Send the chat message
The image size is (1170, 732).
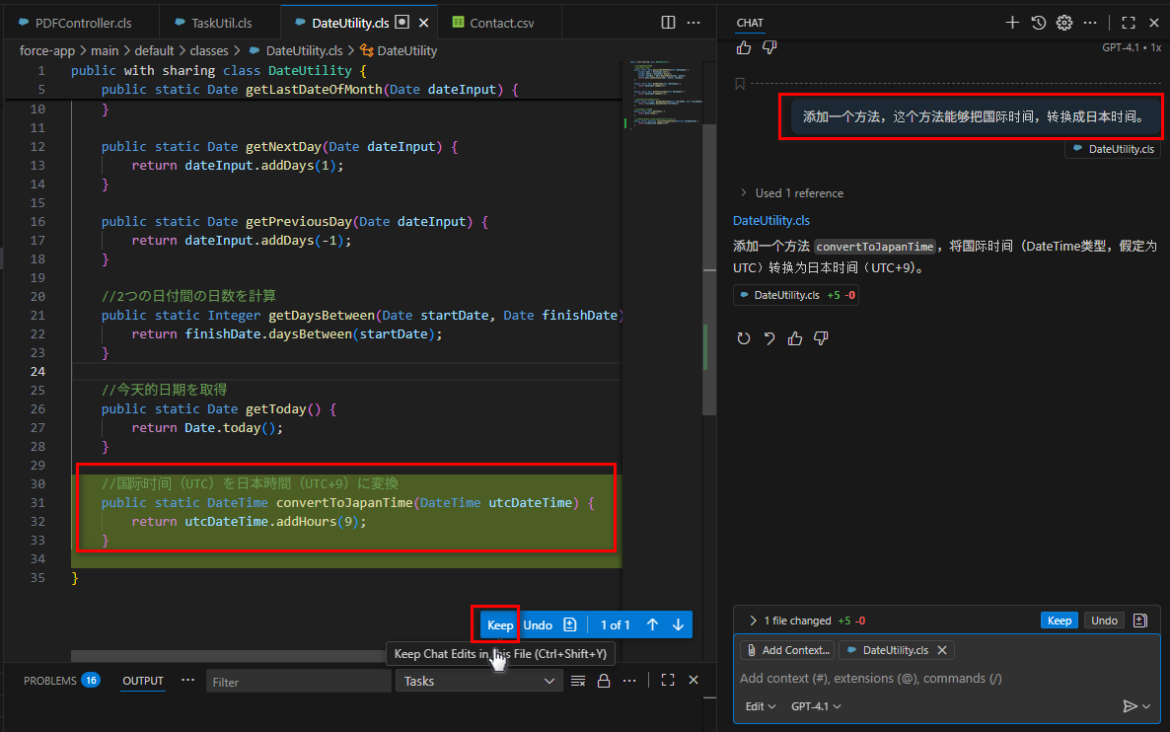(x=1131, y=706)
